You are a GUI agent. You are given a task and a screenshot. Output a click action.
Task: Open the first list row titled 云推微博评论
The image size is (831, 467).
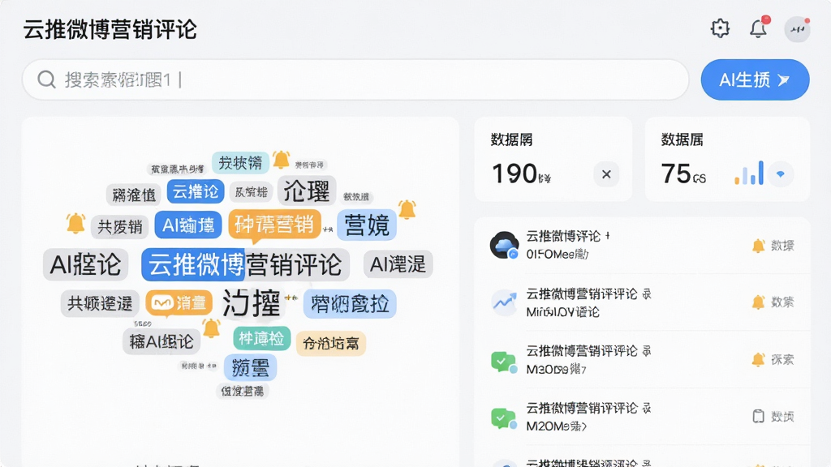pos(643,245)
